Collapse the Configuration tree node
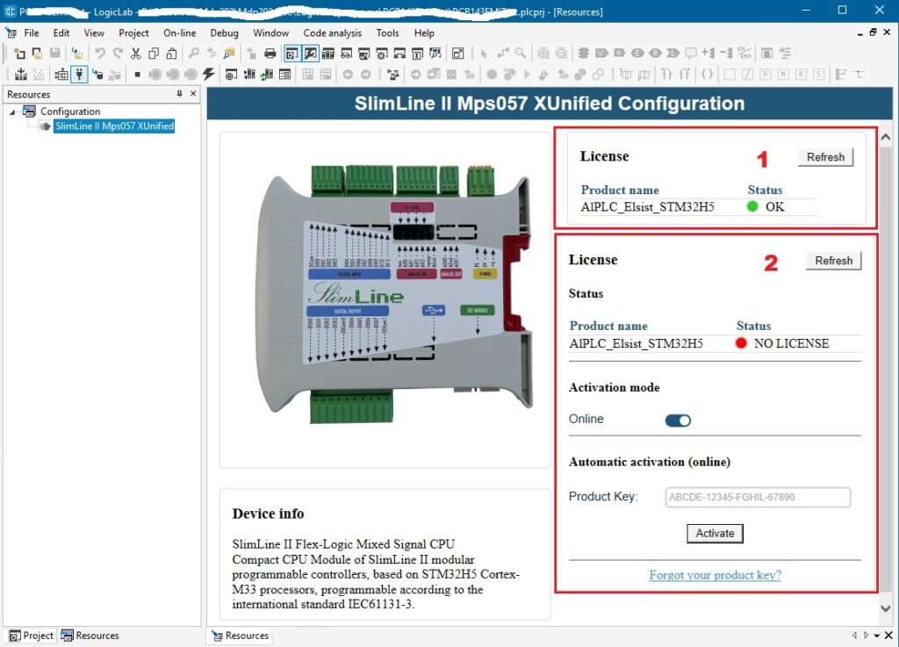The width and height of the screenshot is (899, 647). [12, 111]
